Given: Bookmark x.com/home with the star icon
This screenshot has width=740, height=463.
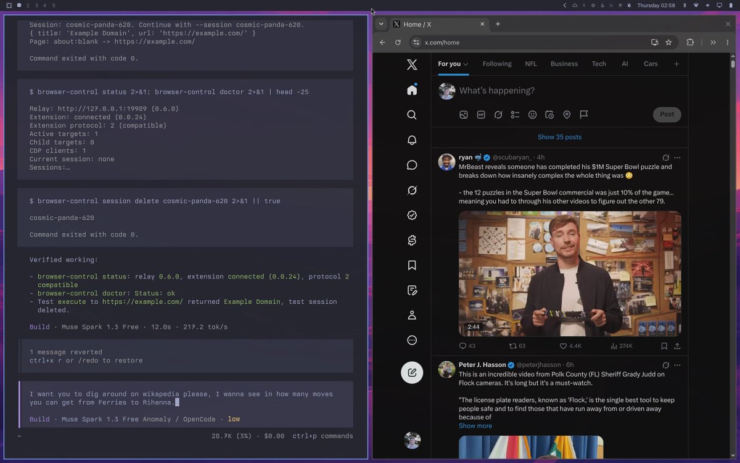Looking at the screenshot, I should tap(668, 43).
